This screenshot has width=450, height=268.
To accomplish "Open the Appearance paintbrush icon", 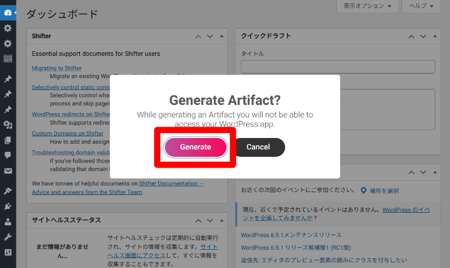I will [x=8, y=190].
